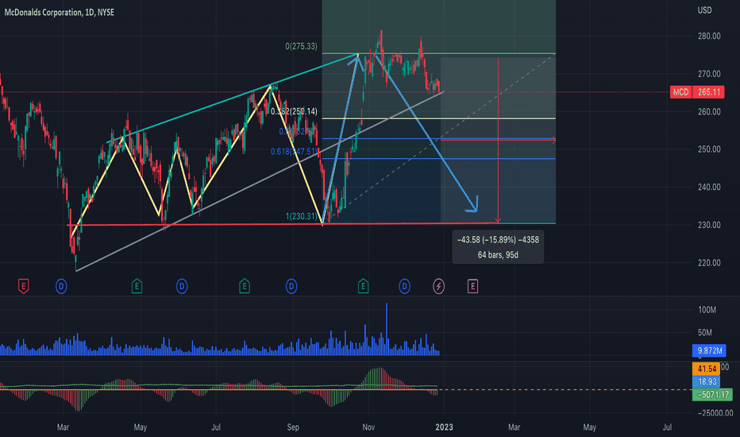
Task: Click the Sep label on the time axis
Action: point(293,427)
